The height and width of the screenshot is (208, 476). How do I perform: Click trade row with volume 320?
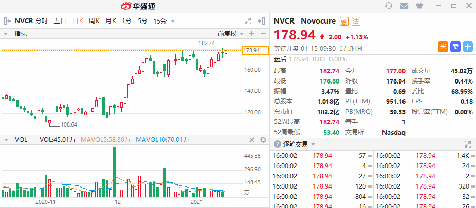click(x=425, y=186)
